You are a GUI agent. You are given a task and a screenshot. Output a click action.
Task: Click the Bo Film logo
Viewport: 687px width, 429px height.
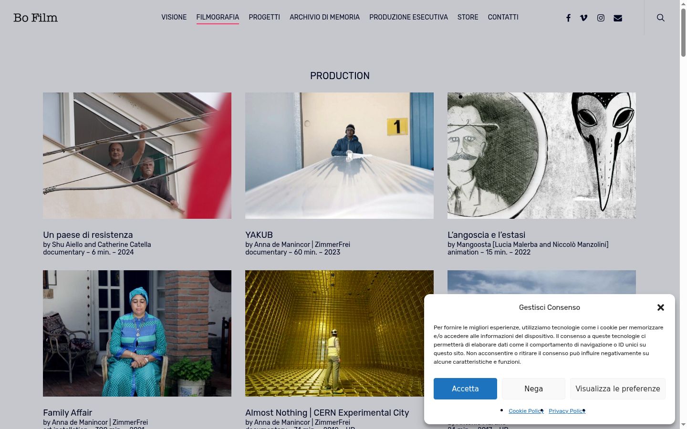click(35, 18)
